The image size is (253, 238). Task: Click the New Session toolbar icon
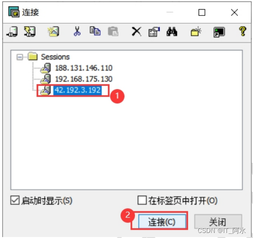(x=53, y=32)
